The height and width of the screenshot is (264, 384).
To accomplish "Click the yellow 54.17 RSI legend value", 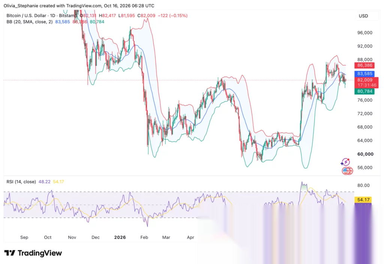I will (x=58, y=182).
